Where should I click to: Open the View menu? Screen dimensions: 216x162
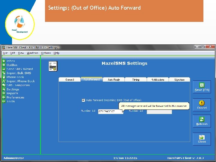pyautogui.click(x=21, y=53)
